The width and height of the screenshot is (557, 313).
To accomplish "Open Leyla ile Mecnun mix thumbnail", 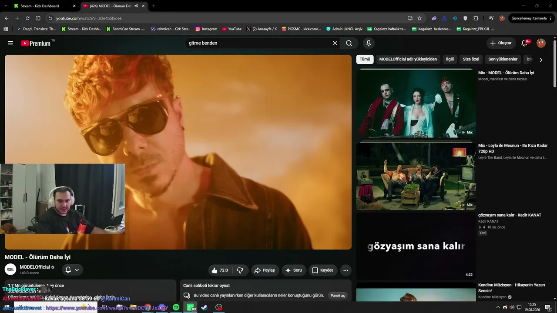I will [416, 176].
